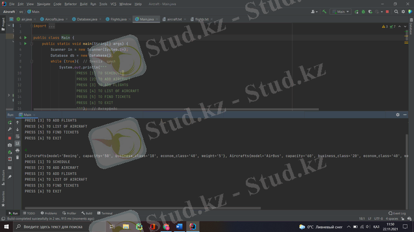
Task: Toggle soft-wrap in Run console
Action: [x=18, y=137]
